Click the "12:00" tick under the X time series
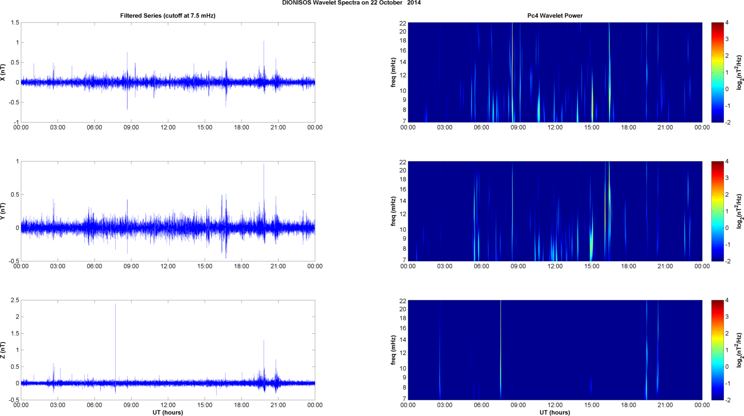The height and width of the screenshot is (416, 744). 168,128
